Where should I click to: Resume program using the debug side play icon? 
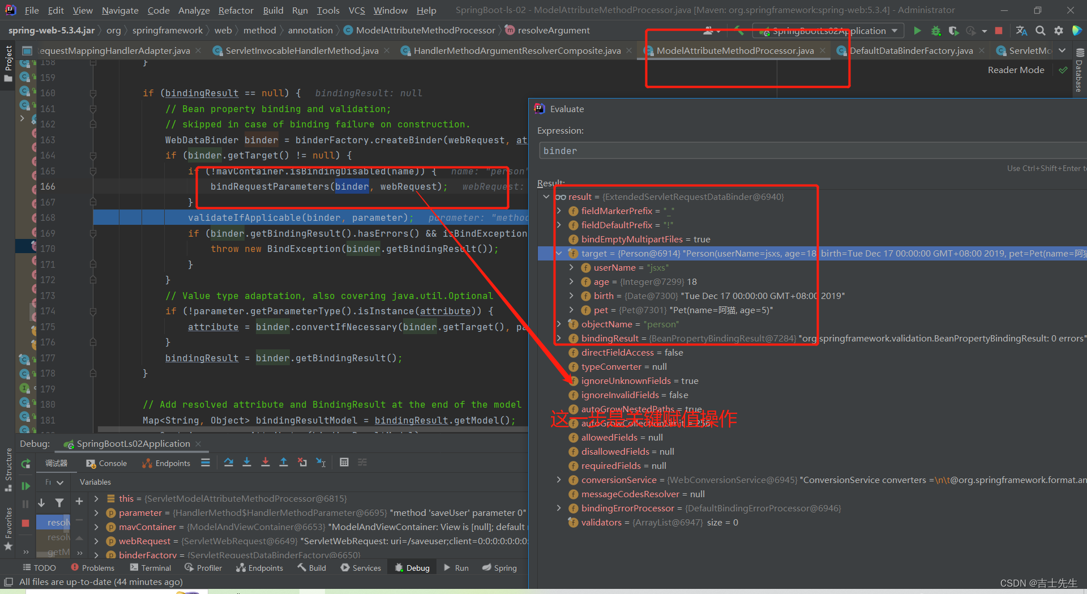(25, 486)
